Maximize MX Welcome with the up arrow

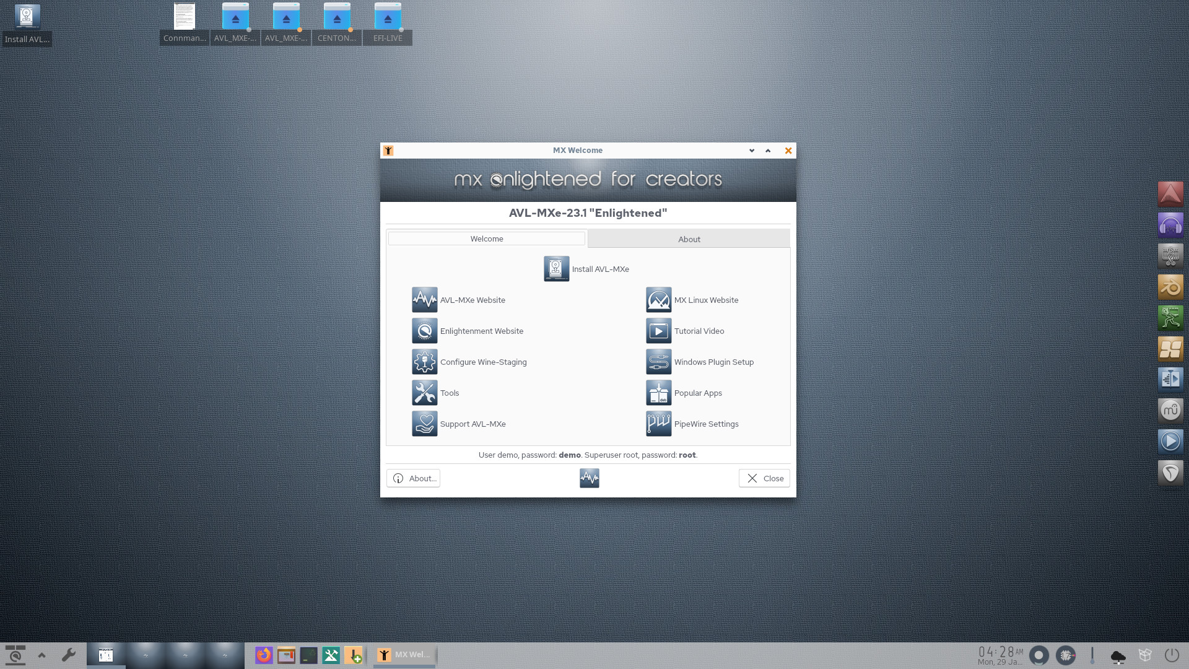(x=768, y=151)
